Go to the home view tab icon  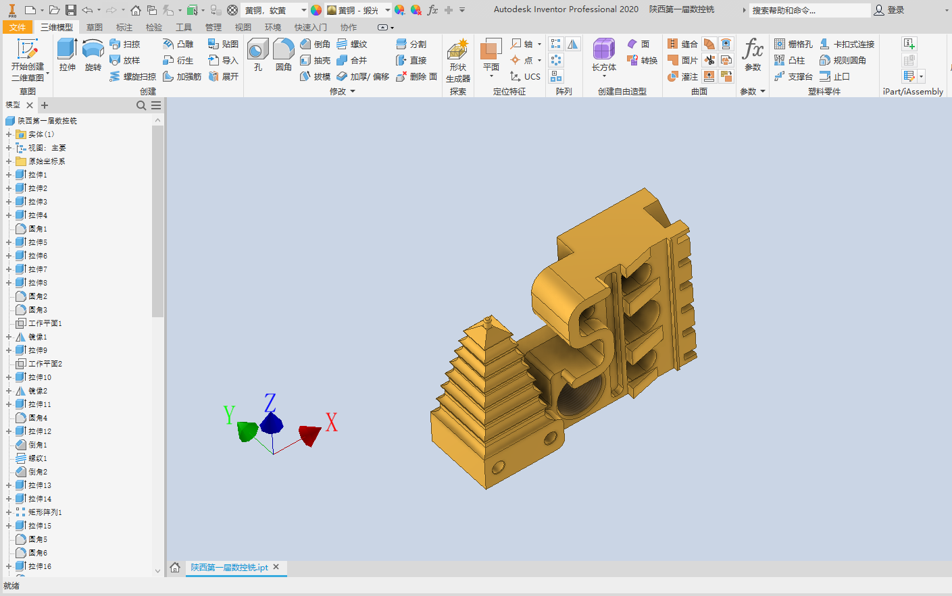coord(175,568)
